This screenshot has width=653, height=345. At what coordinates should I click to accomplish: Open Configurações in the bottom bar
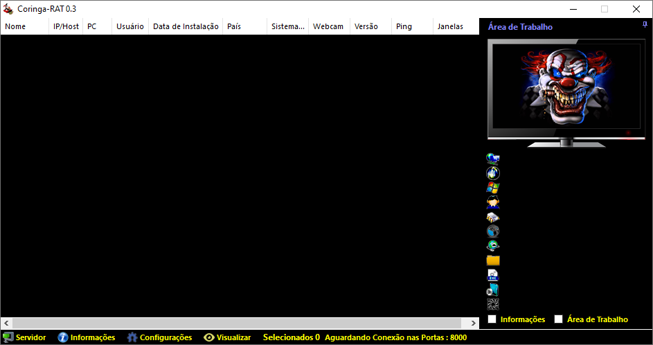click(159, 337)
